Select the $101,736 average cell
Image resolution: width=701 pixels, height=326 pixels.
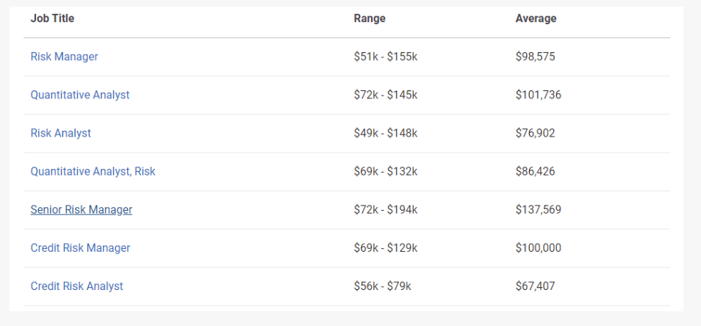(538, 95)
